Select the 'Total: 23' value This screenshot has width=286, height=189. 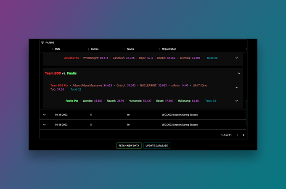point(76,89)
